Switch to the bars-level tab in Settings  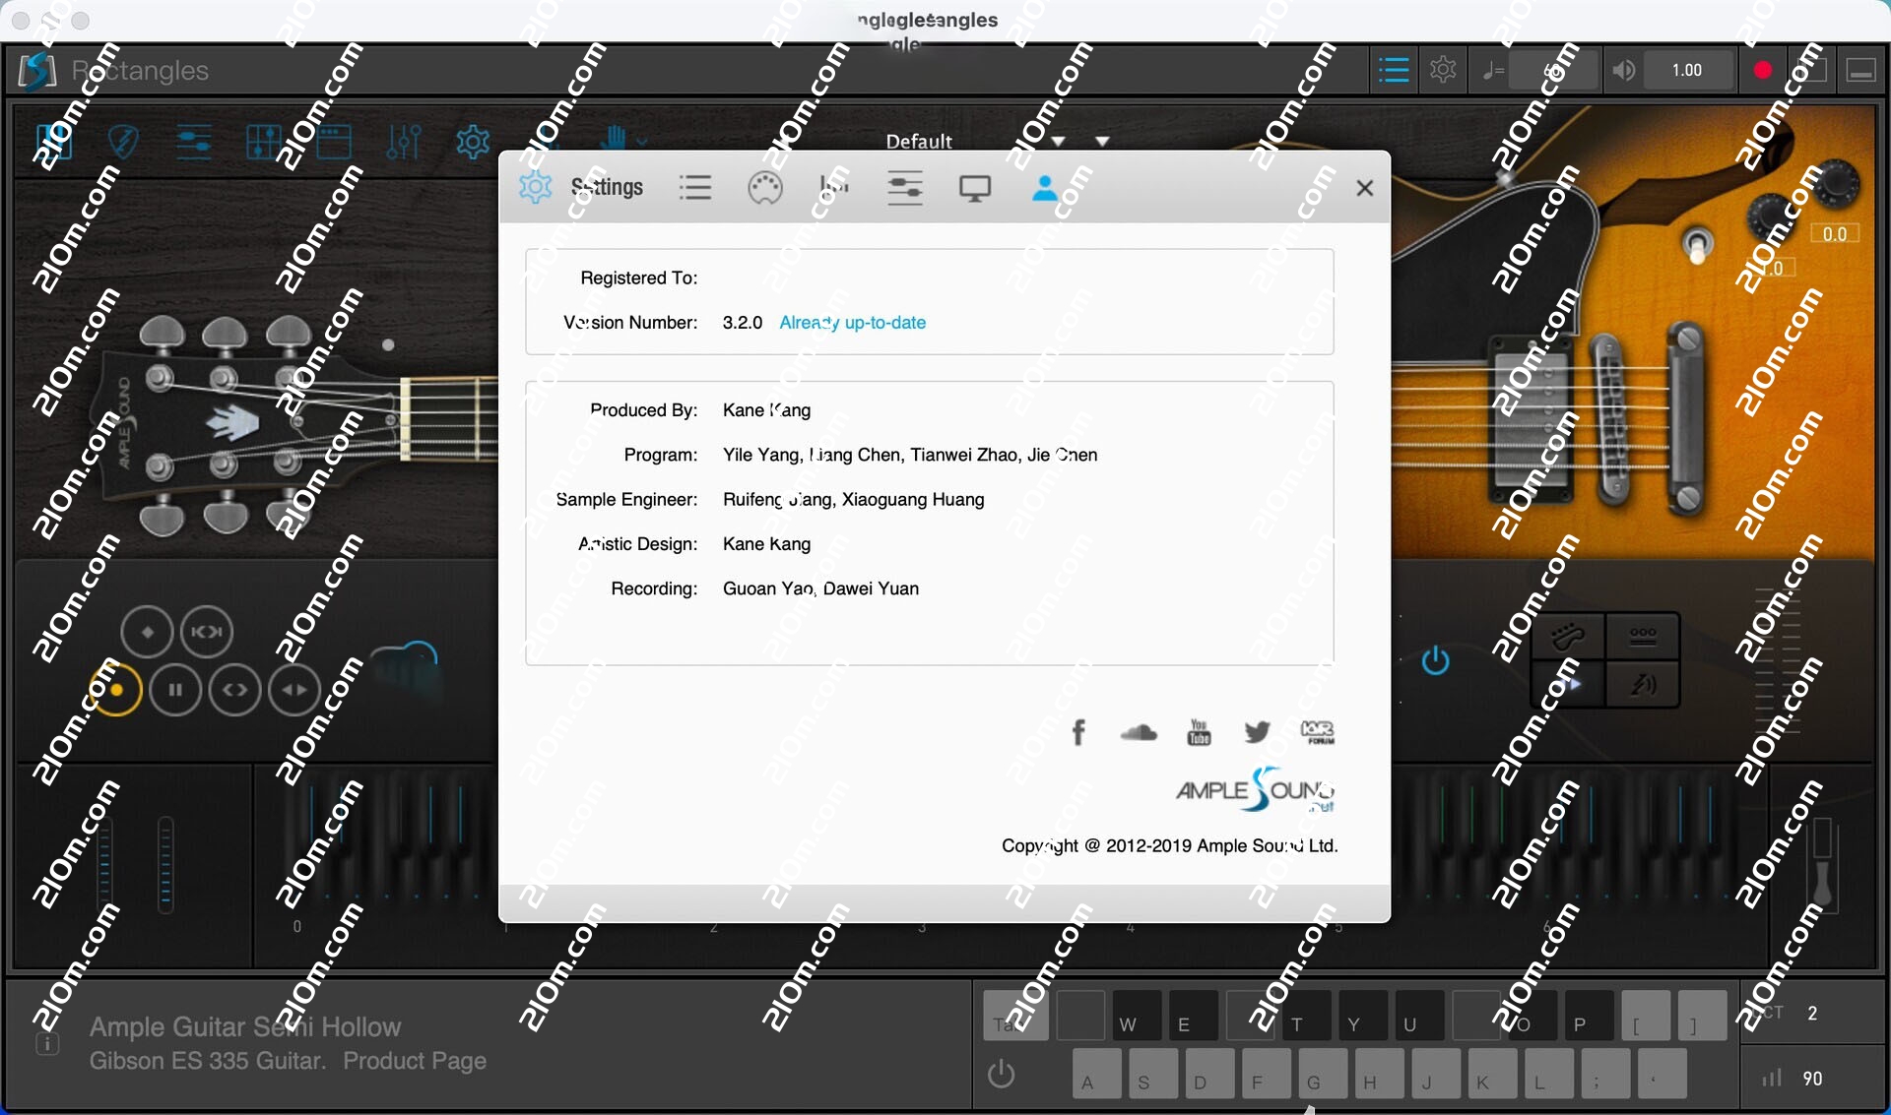834,187
